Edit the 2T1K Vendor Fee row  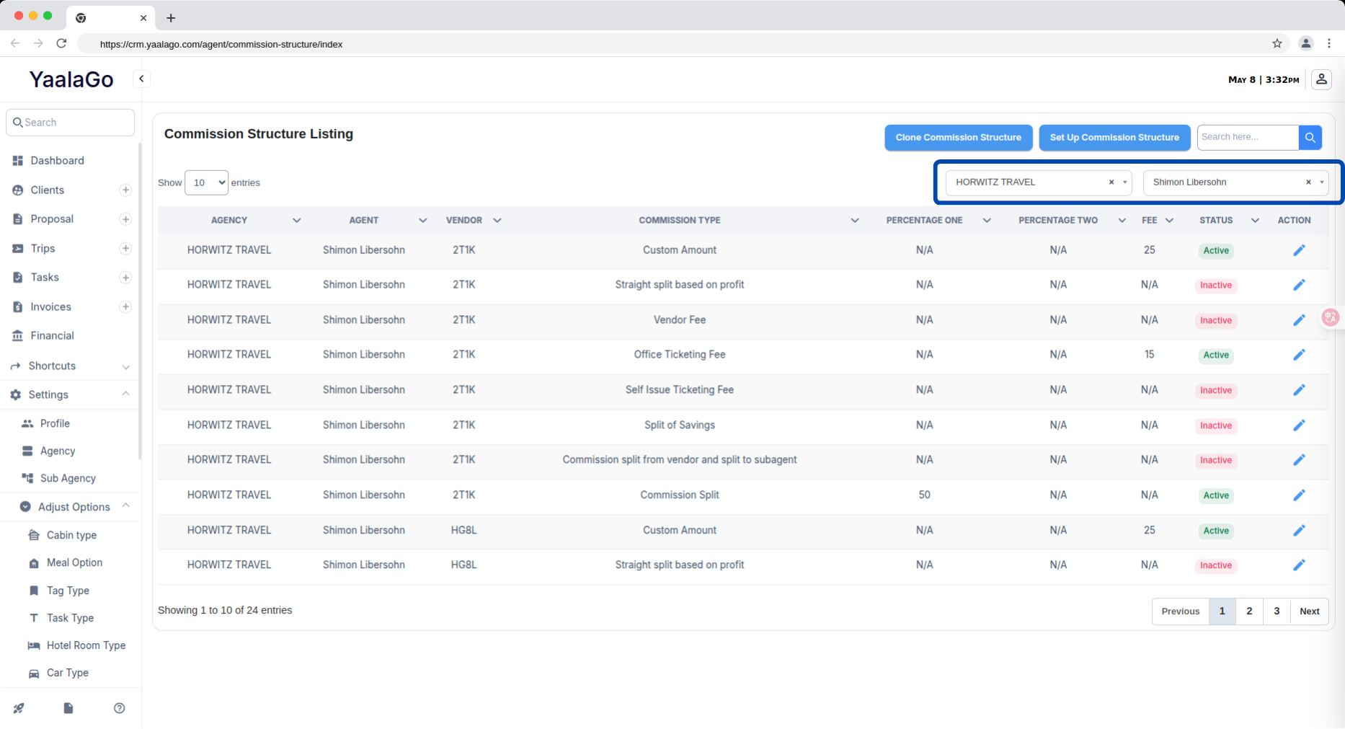click(x=1299, y=320)
